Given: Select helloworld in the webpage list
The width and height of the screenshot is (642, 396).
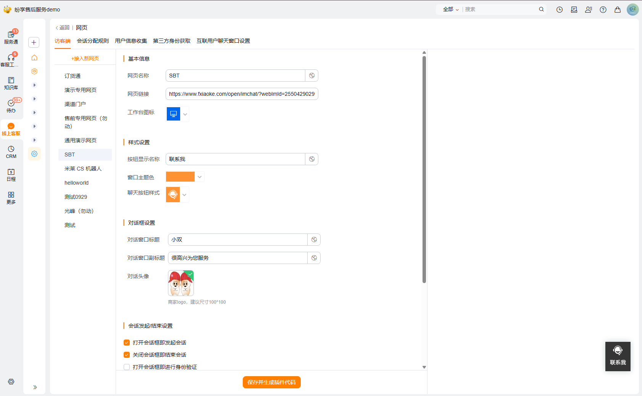Looking at the screenshot, I should pyautogui.click(x=85, y=183).
